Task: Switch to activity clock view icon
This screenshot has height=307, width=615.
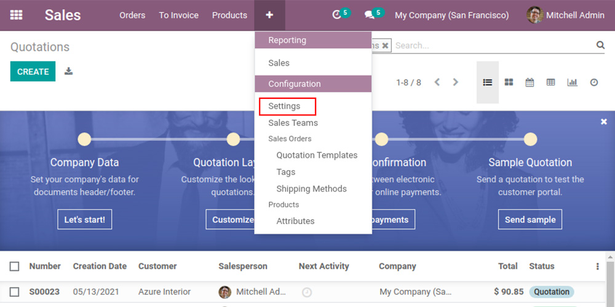Action: pyautogui.click(x=593, y=82)
